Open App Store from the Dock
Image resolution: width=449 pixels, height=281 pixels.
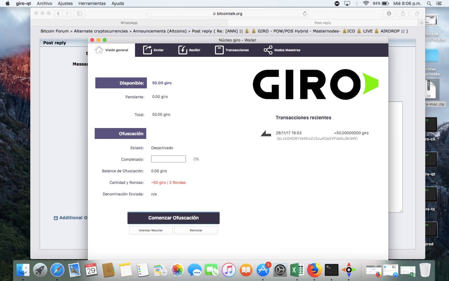[x=263, y=270]
